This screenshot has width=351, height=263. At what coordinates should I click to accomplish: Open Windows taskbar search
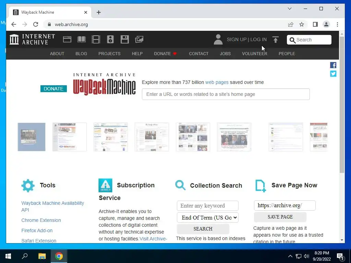point(25,256)
